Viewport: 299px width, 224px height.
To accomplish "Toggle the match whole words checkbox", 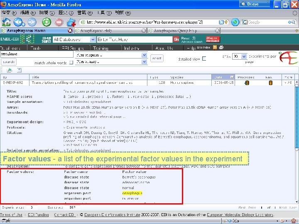I will point(71,63).
